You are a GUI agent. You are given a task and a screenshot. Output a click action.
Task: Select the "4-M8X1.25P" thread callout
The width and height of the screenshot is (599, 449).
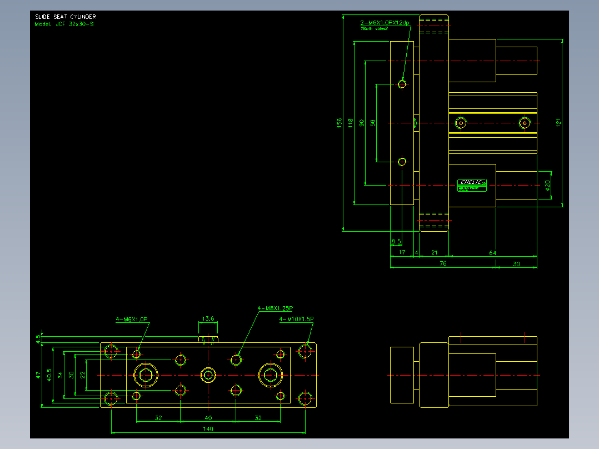click(275, 308)
